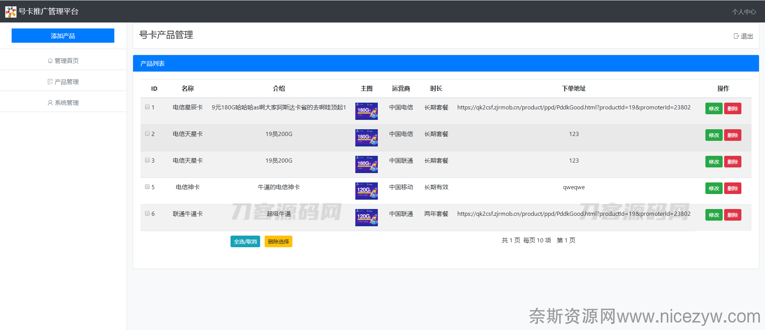This screenshot has width=765, height=330.
Task: Click 修改 for product ID 3
Action: (714, 162)
